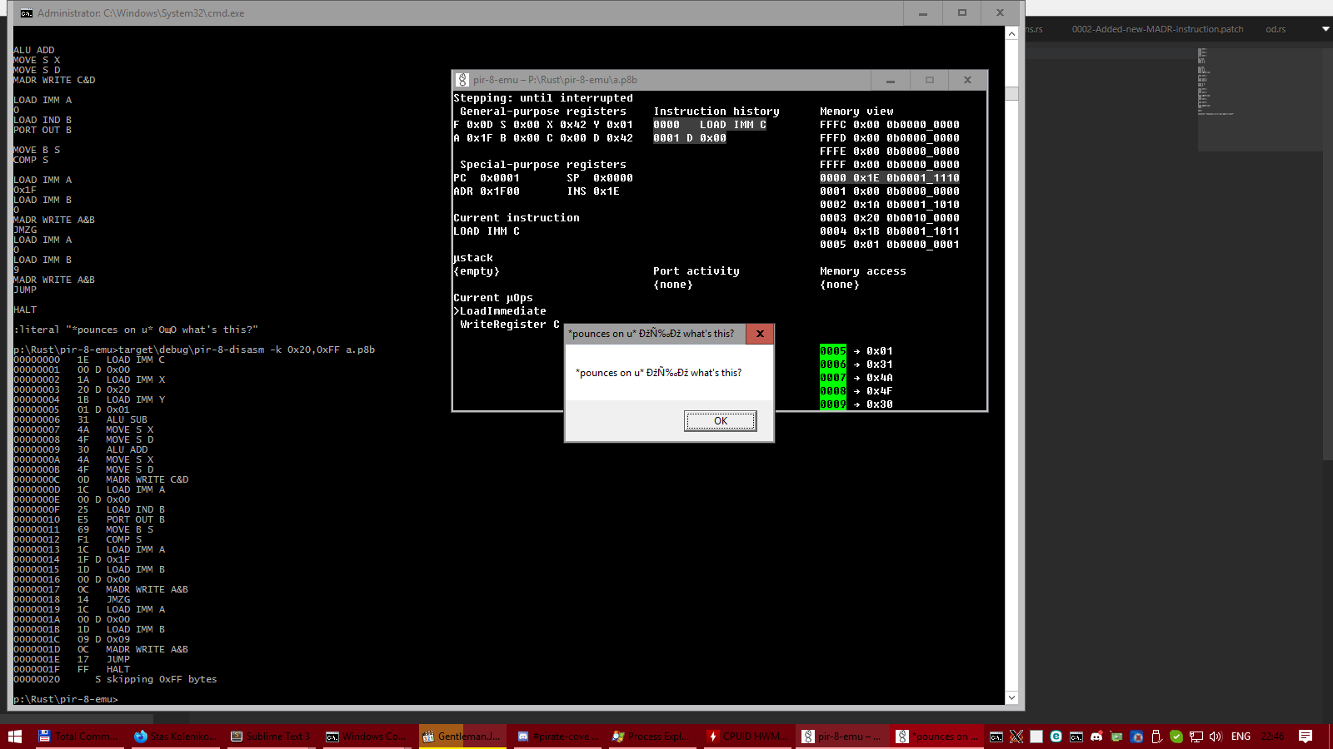Switch to Sublime Text 3 taskbar item

[270, 737]
